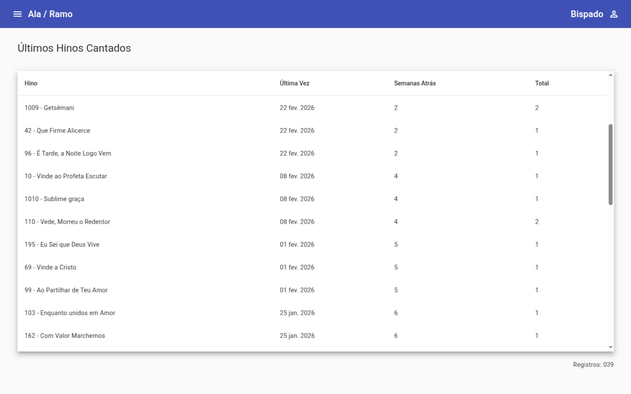Image resolution: width=631 pixels, height=394 pixels.
Task: Sort by Total column header
Action: click(x=542, y=83)
